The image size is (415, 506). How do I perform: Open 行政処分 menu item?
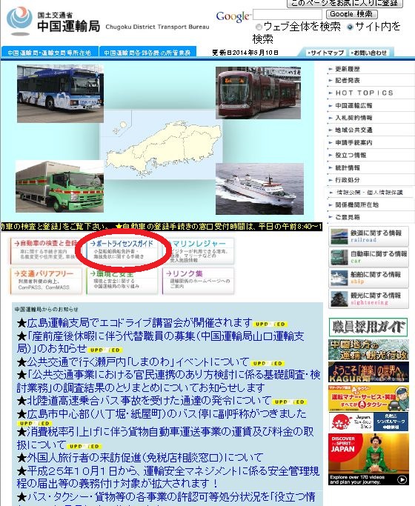pyautogui.click(x=348, y=180)
